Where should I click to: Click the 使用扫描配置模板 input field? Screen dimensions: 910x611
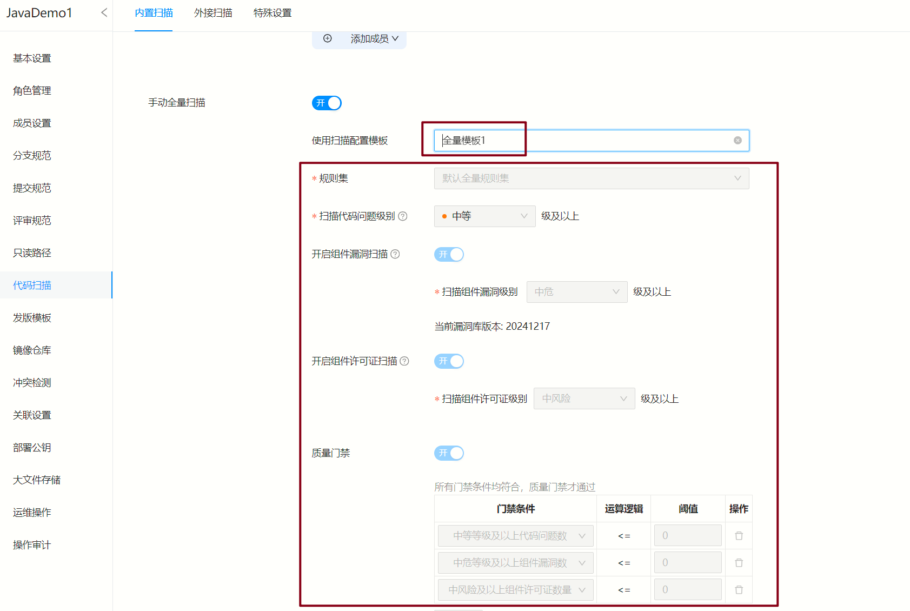click(592, 141)
